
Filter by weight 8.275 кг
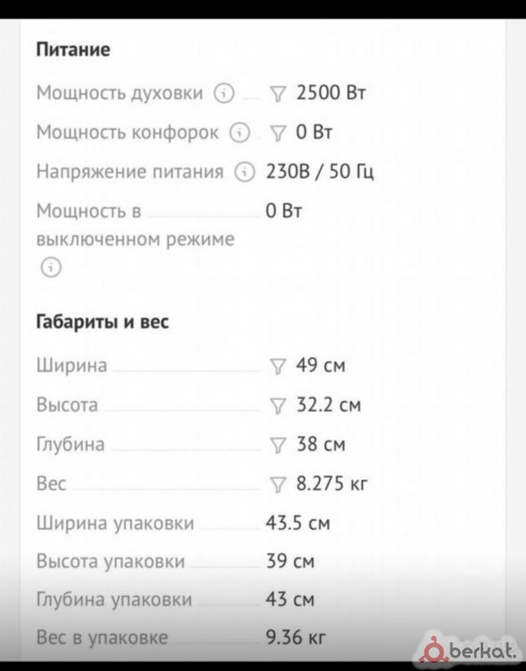click(x=278, y=484)
